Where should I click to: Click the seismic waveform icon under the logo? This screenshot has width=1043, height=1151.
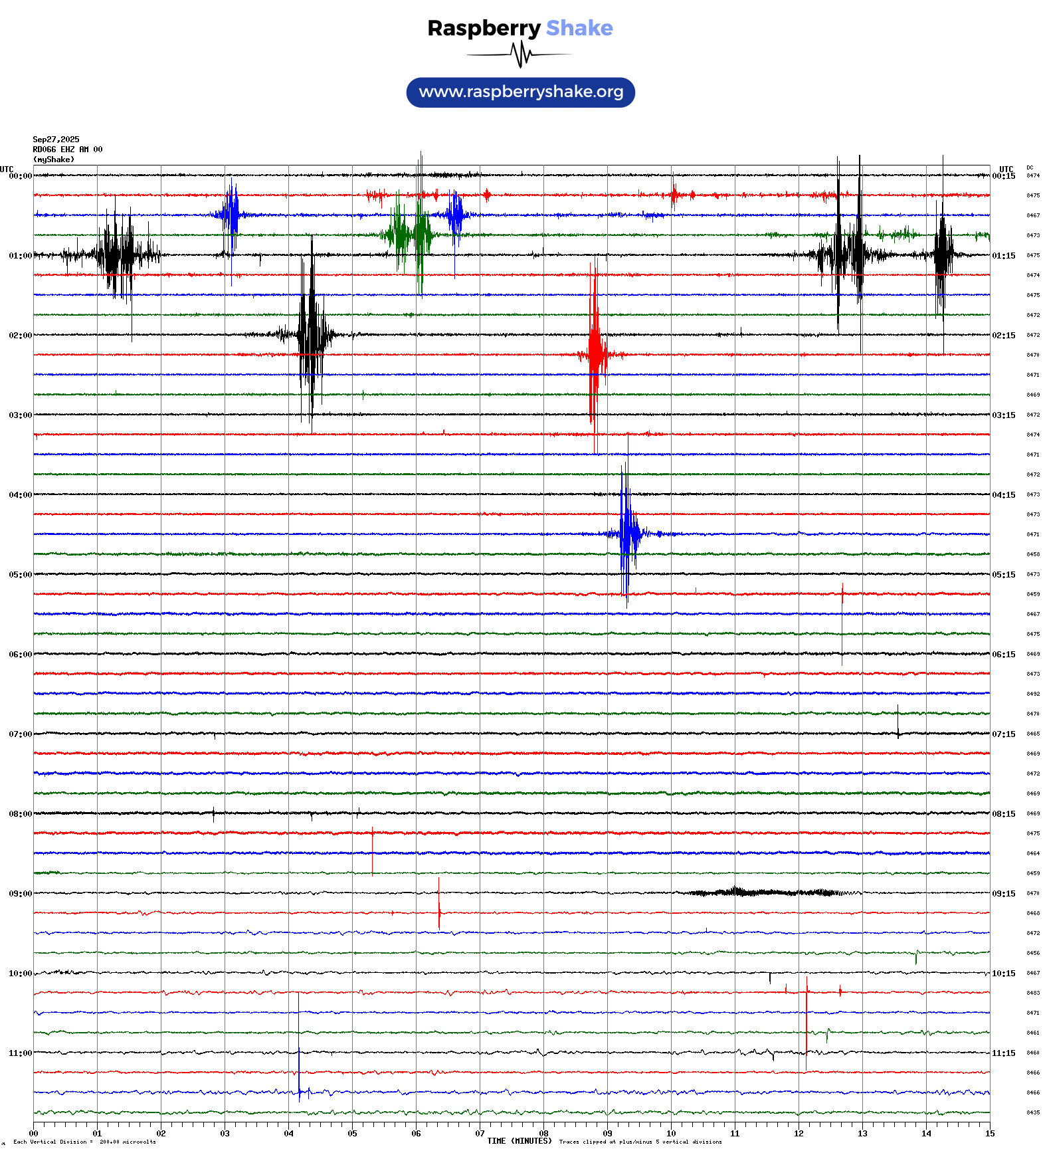click(520, 54)
